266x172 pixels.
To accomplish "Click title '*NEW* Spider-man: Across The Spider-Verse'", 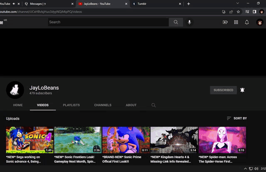I will click(218, 159).
